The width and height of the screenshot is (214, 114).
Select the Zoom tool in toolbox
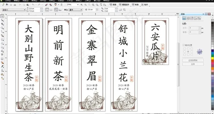pos(2,28)
